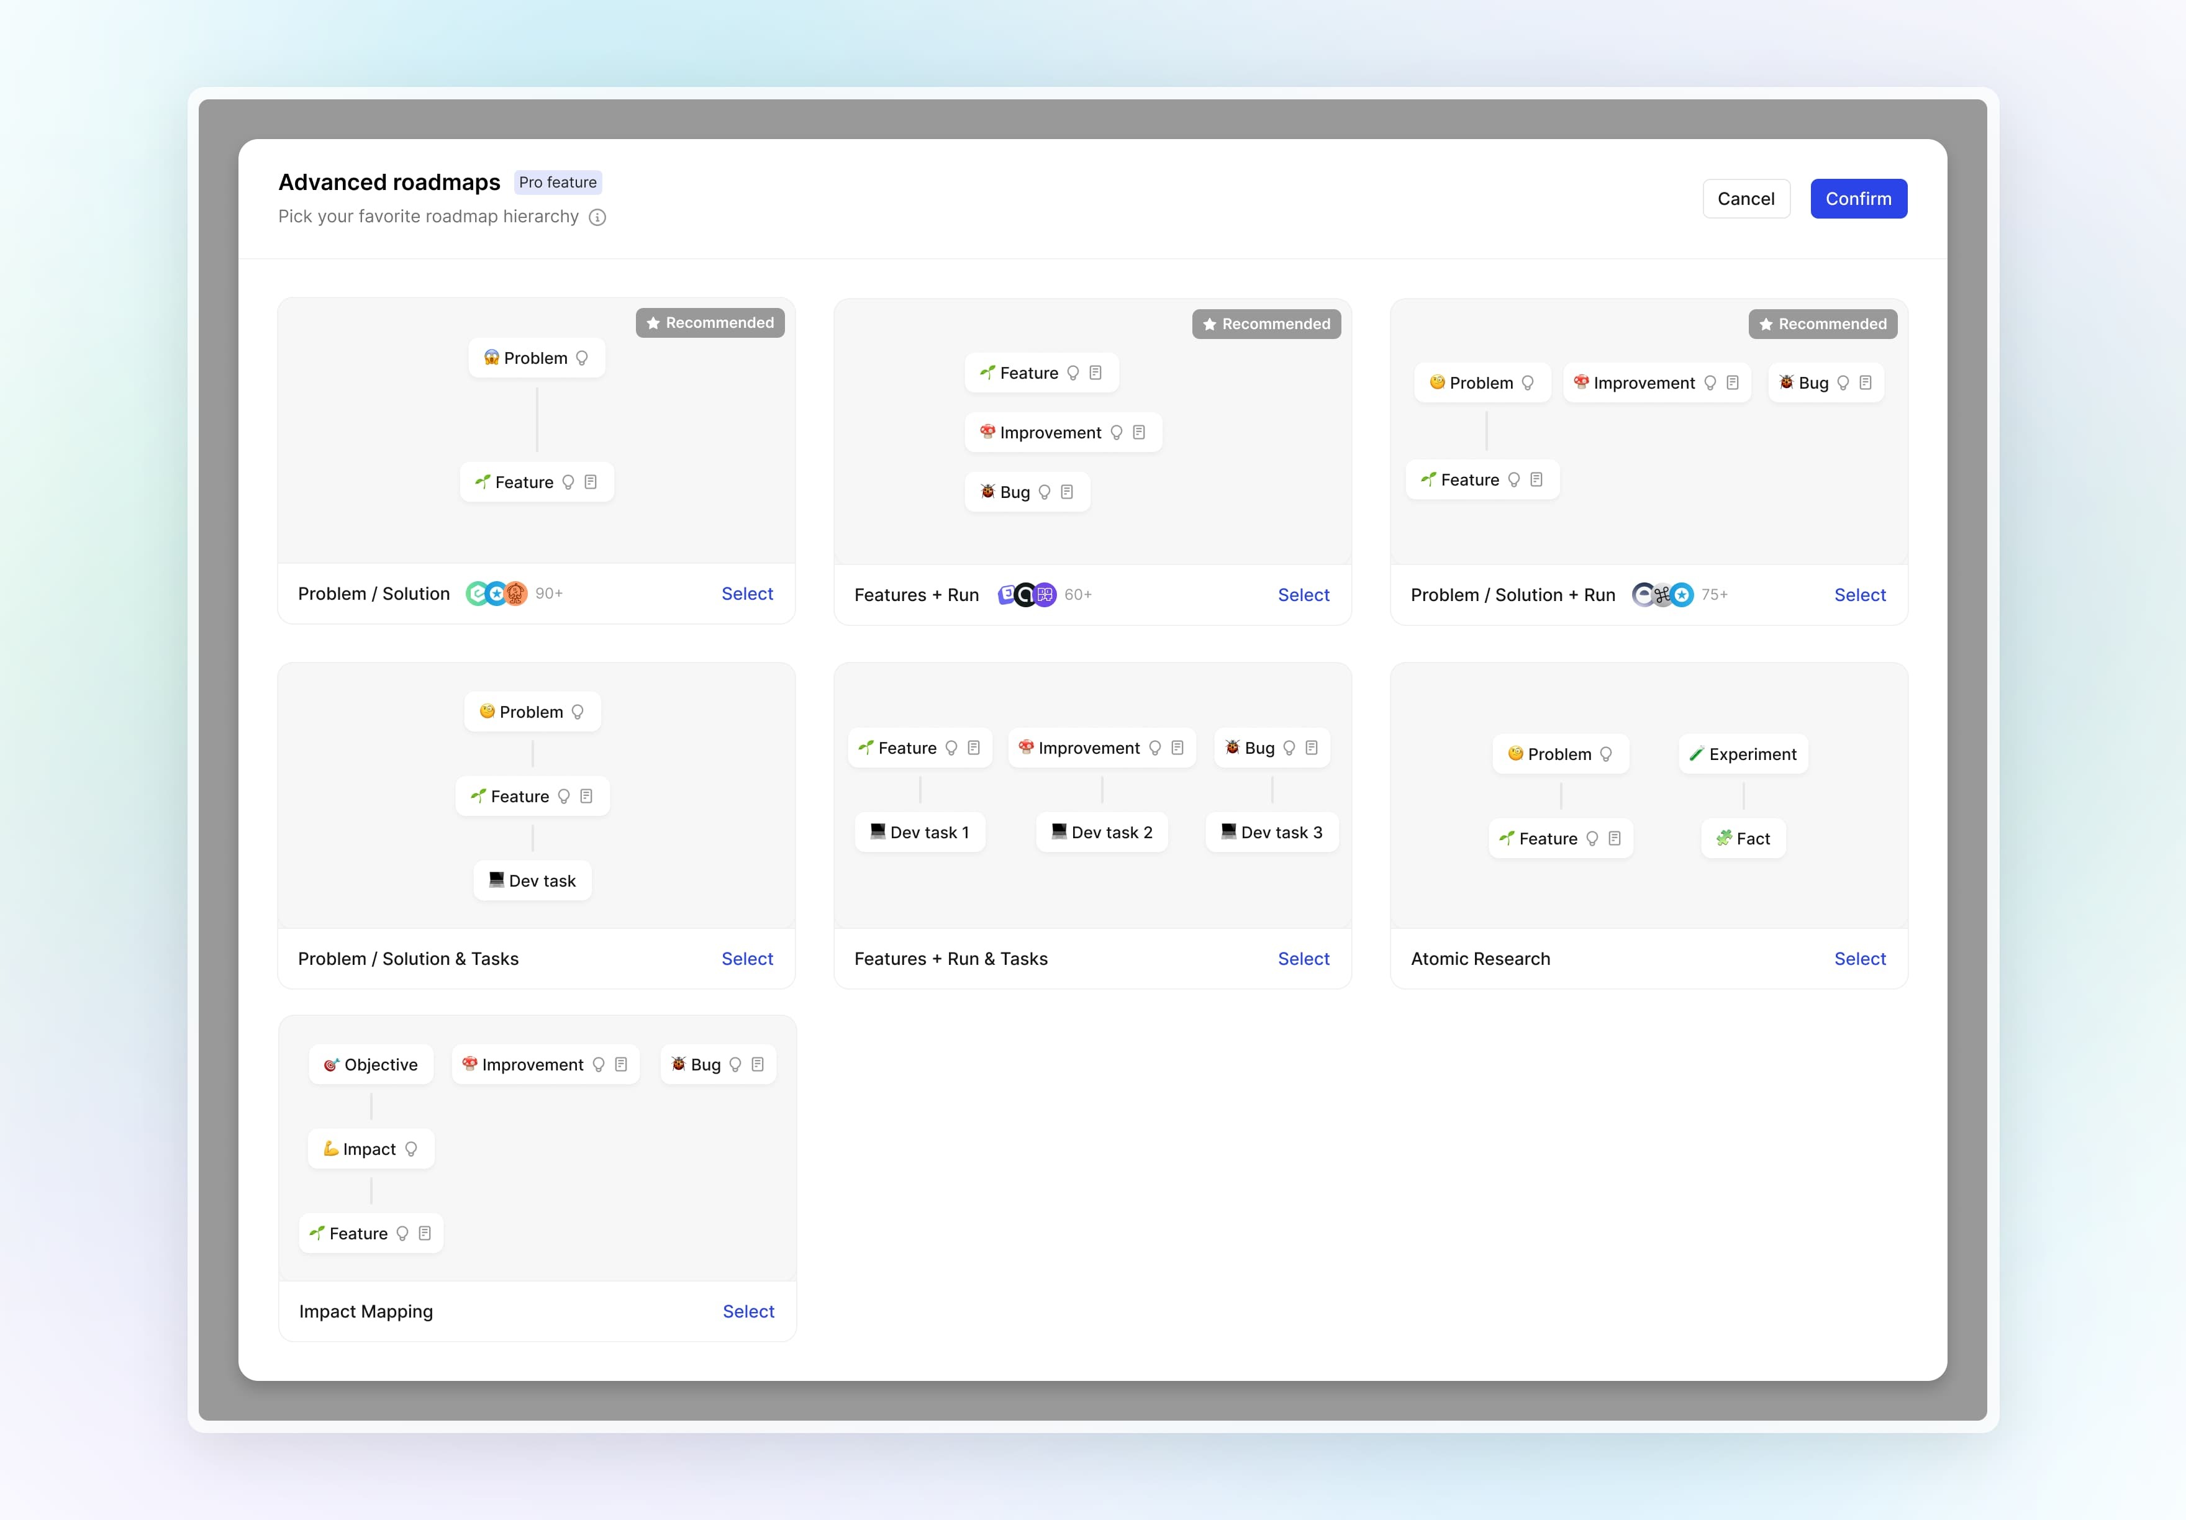Screen dimensions: 2186x1520
Task: Click document icon on Feature chip in Atomic Research card
Action: click(x=1614, y=838)
